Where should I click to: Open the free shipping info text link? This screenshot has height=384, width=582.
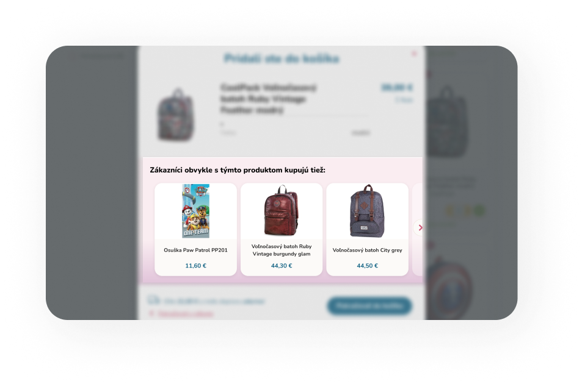coord(214,301)
